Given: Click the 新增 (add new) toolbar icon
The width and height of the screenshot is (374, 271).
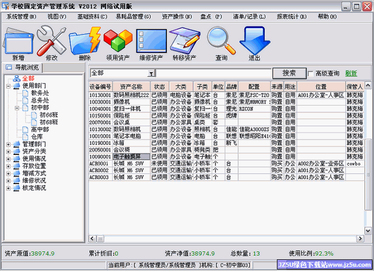Looking at the screenshot, I should (19, 40).
